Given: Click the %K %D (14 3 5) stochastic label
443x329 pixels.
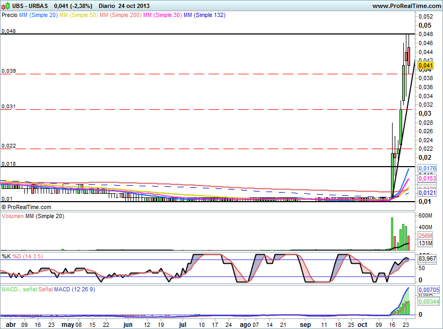Looking at the screenshot, I should pyautogui.click(x=22, y=256).
